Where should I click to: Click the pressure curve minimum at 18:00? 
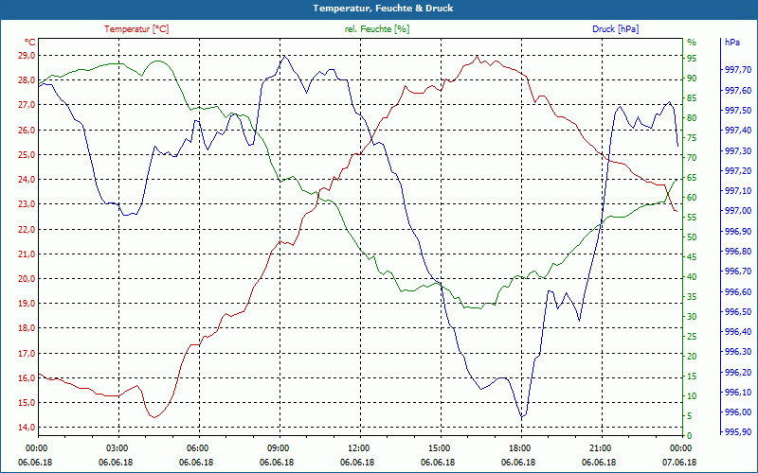tap(522, 416)
